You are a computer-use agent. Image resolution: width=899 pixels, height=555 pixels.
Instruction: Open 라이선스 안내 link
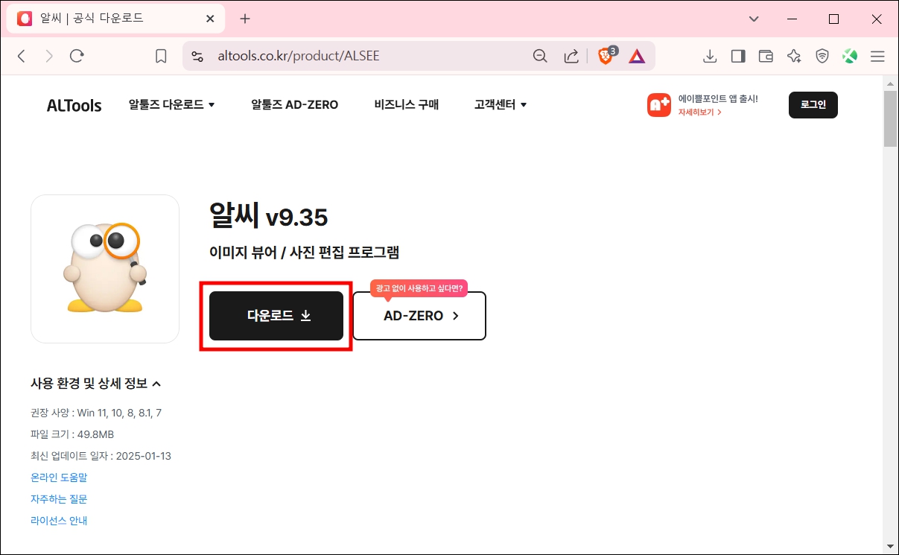[59, 521]
